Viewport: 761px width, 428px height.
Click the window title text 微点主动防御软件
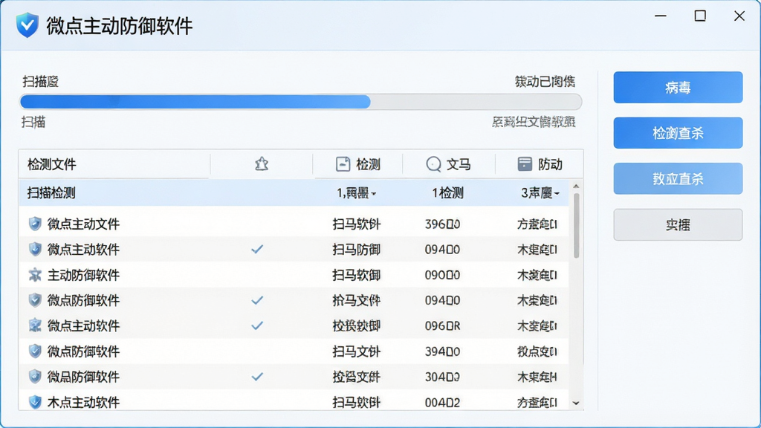(x=120, y=26)
